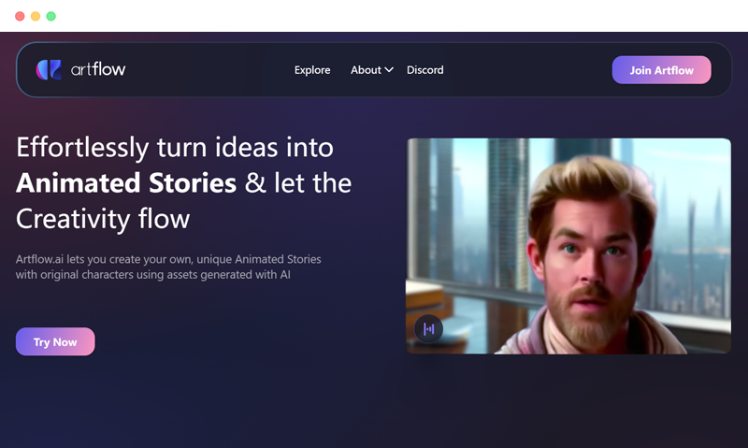Expand the About dropdown menu

pyautogui.click(x=371, y=70)
